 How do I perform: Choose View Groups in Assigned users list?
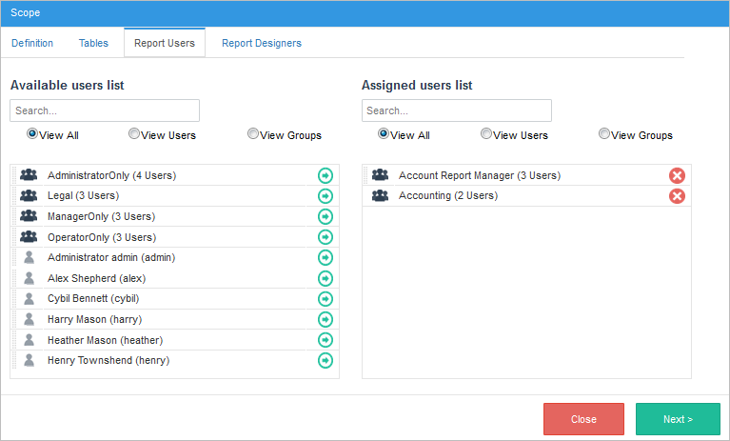point(604,134)
